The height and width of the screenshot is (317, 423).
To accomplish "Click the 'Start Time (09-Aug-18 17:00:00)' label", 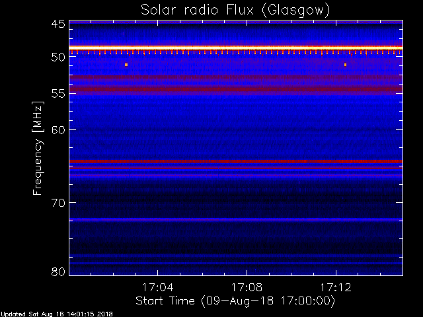I will coord(235,301).
